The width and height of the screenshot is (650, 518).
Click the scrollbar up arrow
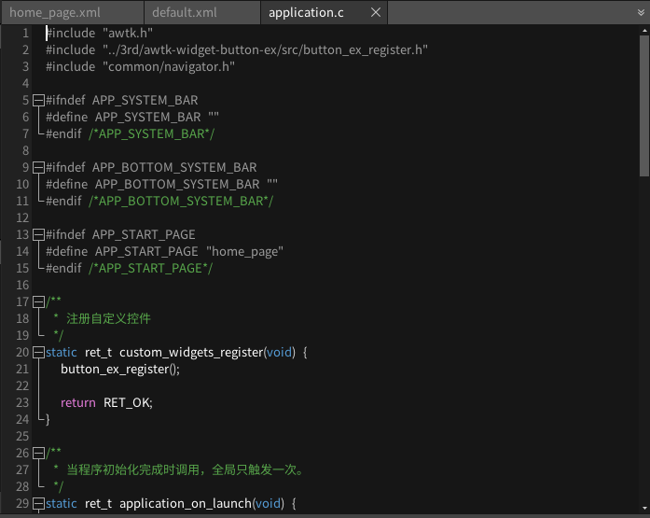pos(644,30)
